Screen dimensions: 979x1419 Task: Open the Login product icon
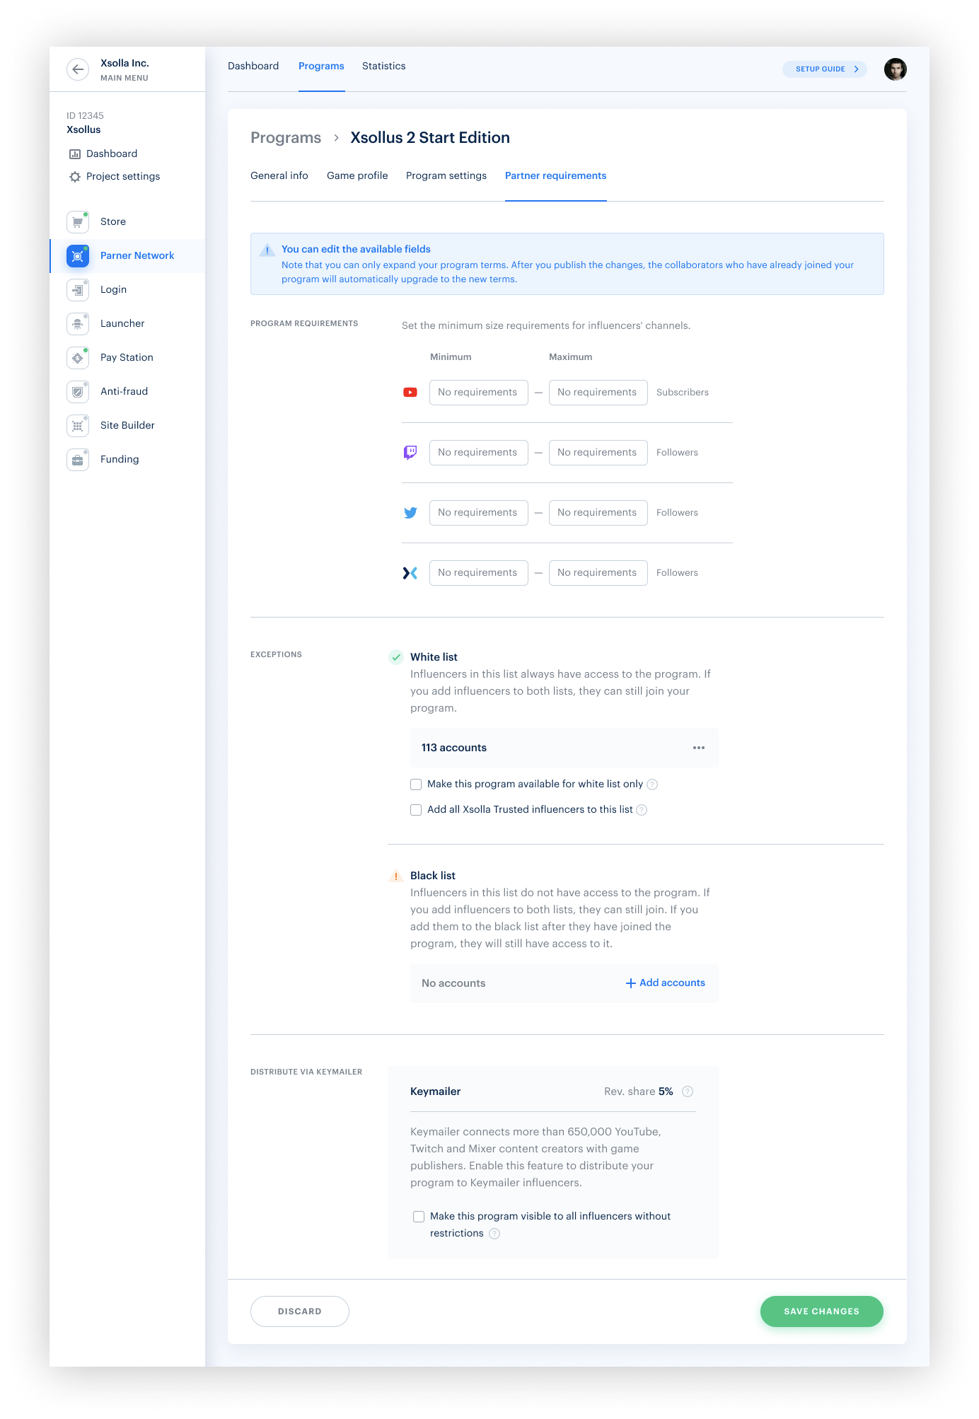(78, 289)
